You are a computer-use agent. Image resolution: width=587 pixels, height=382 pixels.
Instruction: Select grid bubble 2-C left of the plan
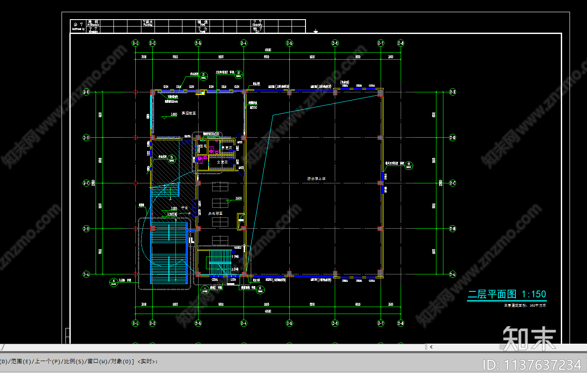coord(86,183)
